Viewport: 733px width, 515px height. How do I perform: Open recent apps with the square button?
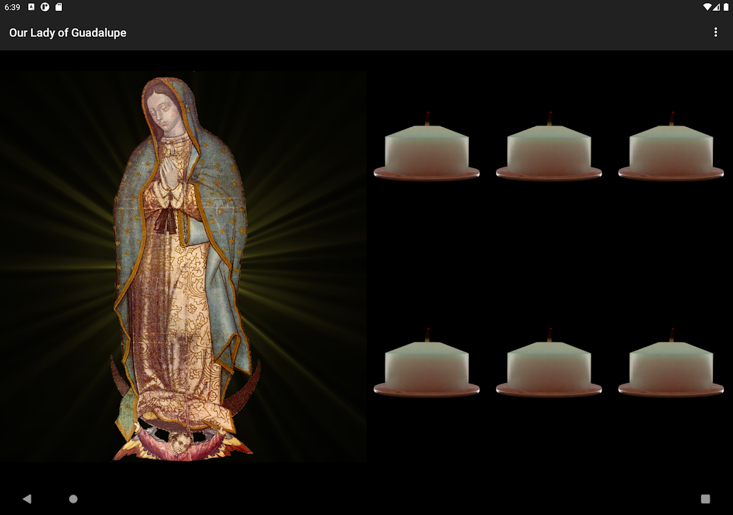[x=705, y=499]
